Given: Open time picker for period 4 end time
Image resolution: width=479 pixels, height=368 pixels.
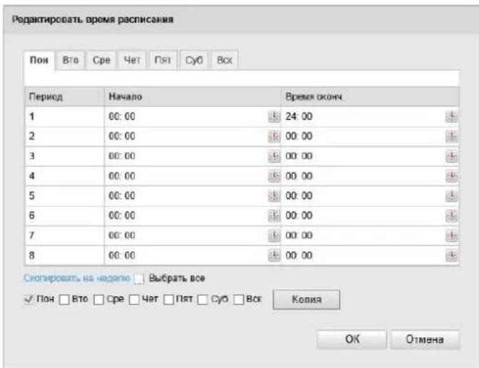Looking at the screenshot, I should [x=451, y=176].
